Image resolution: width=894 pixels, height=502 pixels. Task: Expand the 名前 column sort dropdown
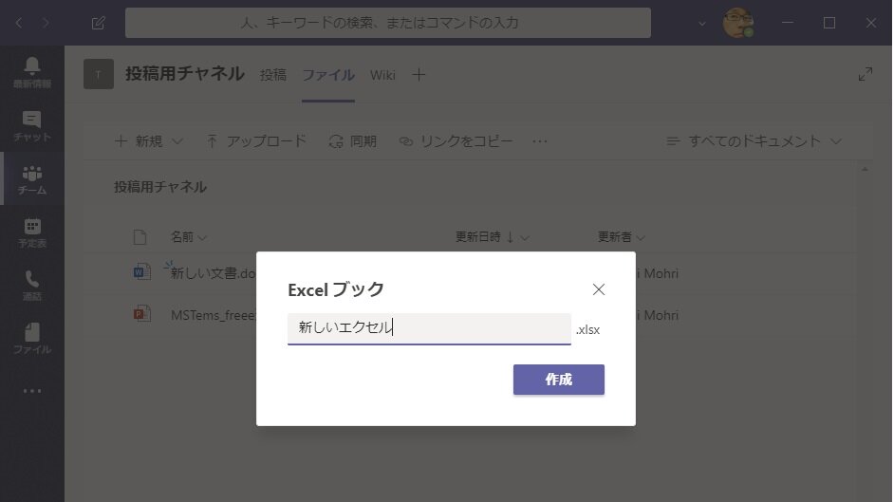188,237
